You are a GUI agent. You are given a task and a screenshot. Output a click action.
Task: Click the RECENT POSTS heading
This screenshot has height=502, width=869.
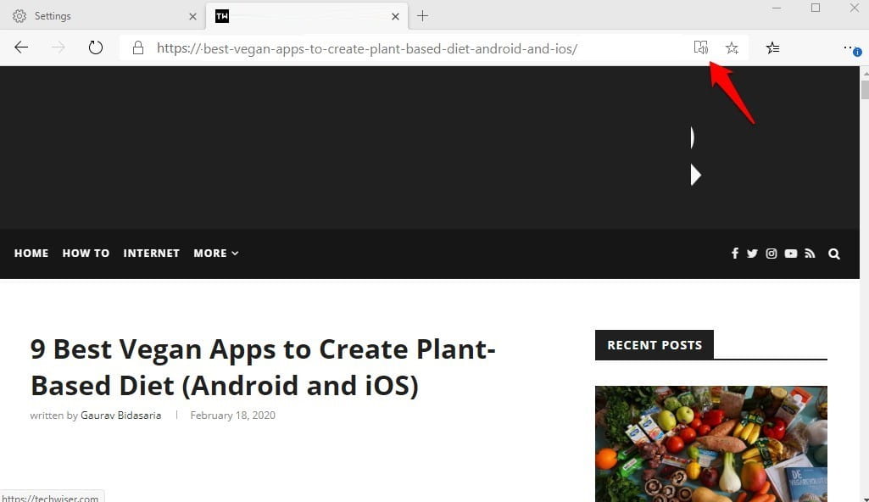click(x=655, y=345)
